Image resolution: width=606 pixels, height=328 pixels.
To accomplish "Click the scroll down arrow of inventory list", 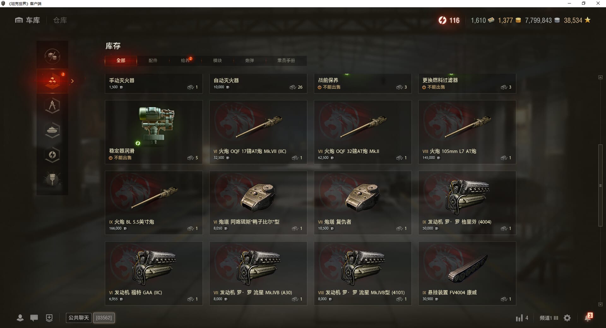I will tap(600, 304).
